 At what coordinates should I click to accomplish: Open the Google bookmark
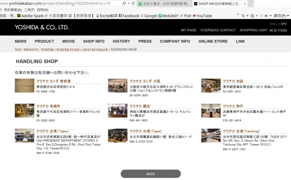[x=149, y=16]
